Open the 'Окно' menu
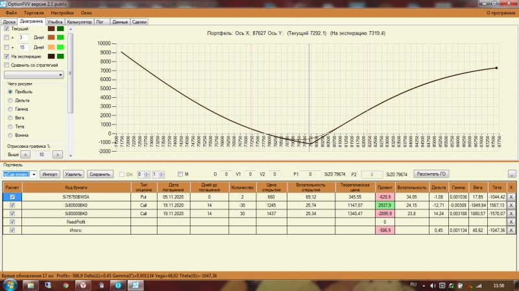 pyautogui.click(x=86, y=13)
